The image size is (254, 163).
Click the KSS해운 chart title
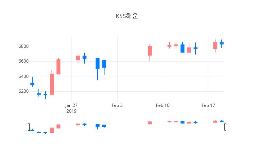(127, 16)
